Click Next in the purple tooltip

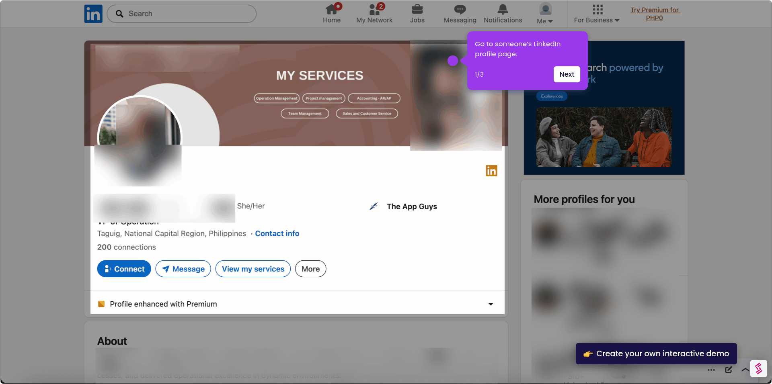click(x=567, y=74)
